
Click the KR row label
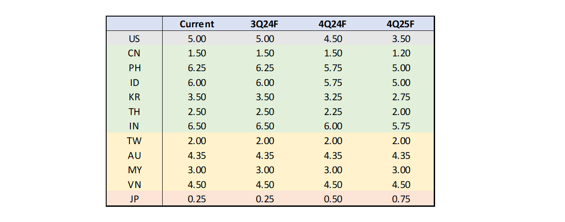[134, 97]
